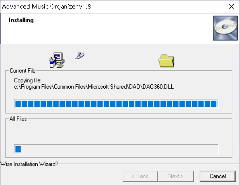Close the installer window
Viewport: 240px width, 185px height.
tap(231, 7)
